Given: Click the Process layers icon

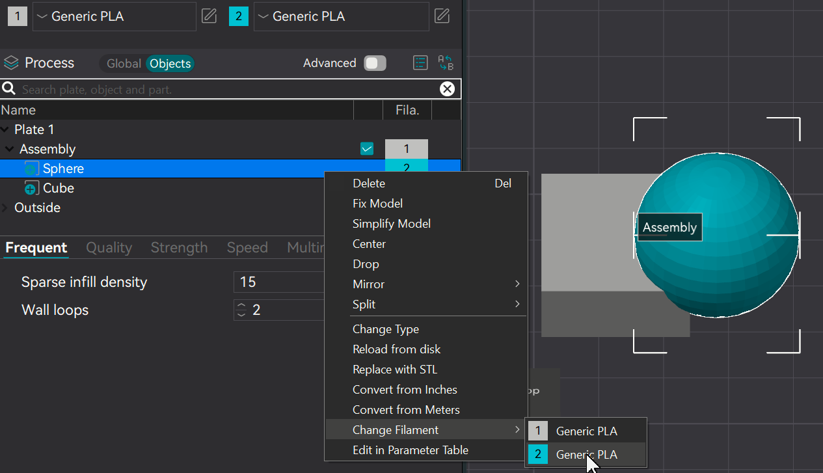Looking at the screenshot, I should [x=11, y=63].
